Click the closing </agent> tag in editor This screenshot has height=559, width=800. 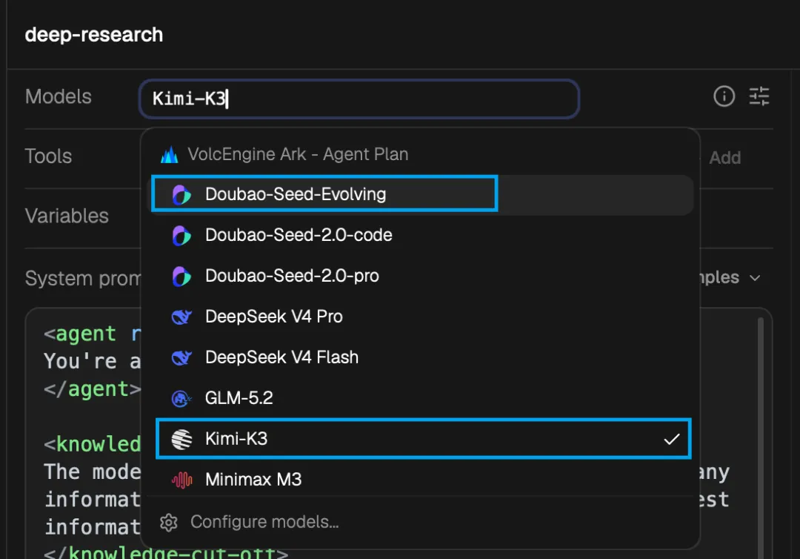tap(93, 389)
